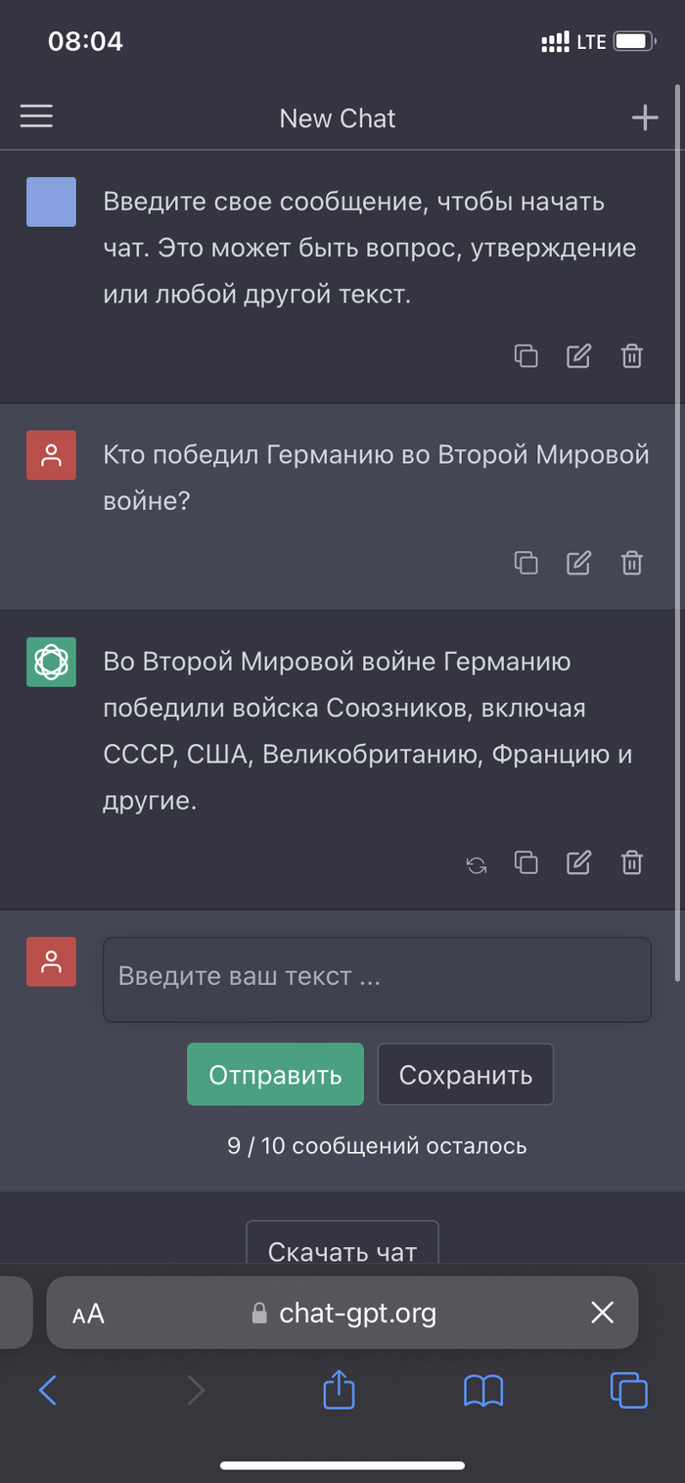Start a new chat with plus icon

pyautogui.click(x=644, y=118)
